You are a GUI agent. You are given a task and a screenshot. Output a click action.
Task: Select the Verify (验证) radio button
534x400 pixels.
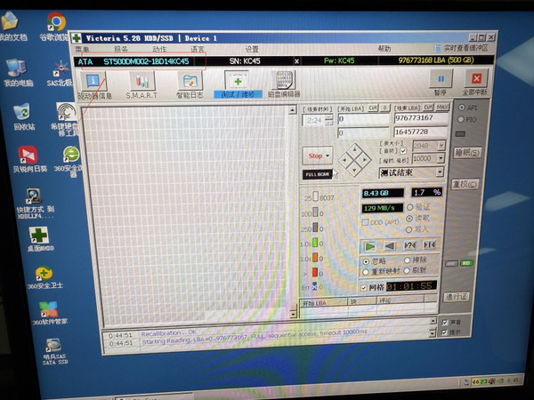click(409, 207)
